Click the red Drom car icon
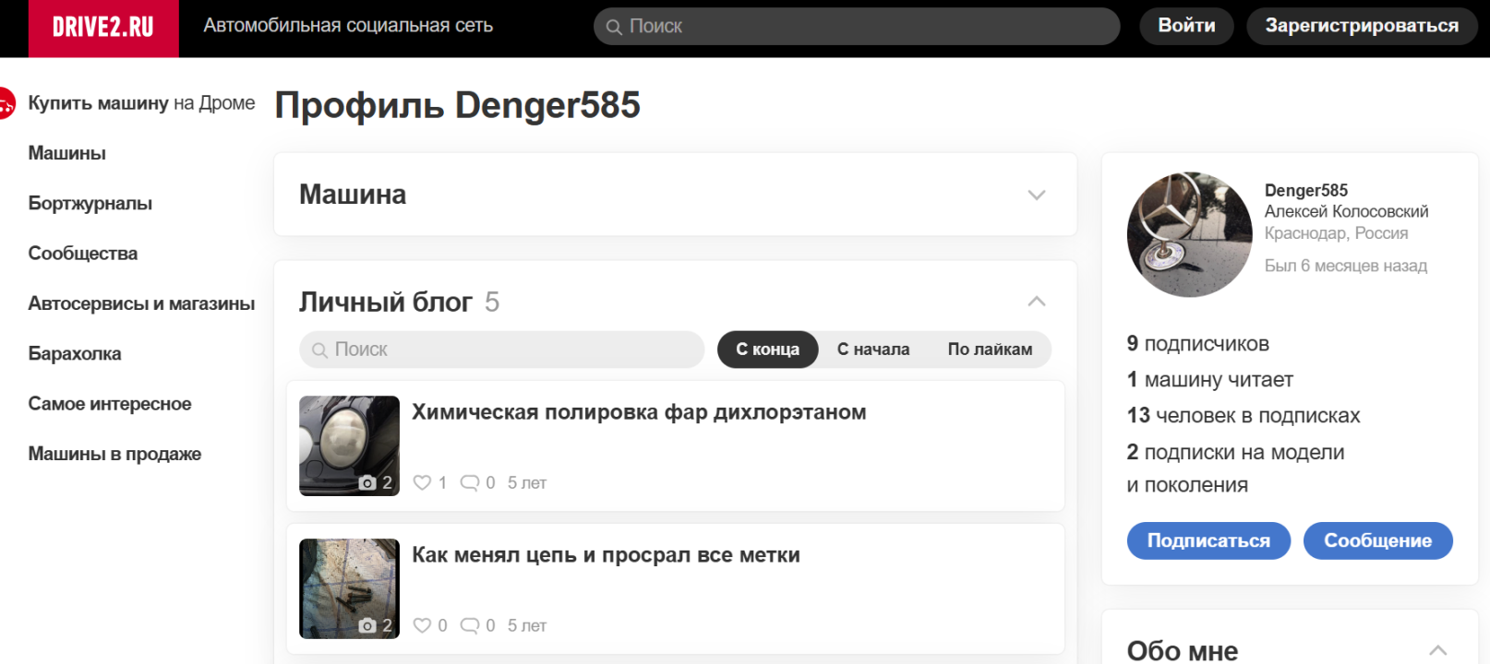 (6, 103)
